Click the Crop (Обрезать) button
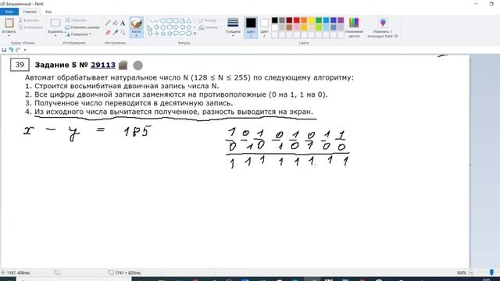 click(x=76, y=20)
